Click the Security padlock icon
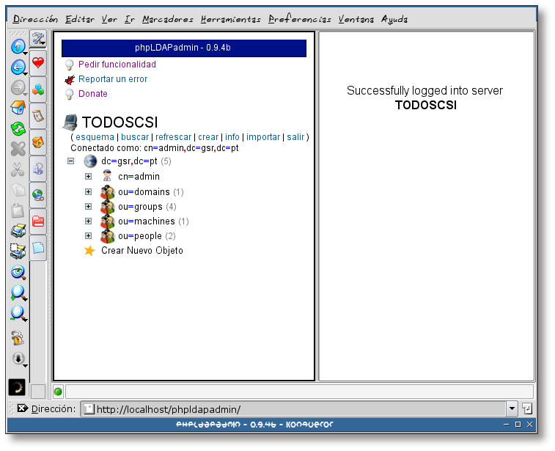 pos(18,338)
